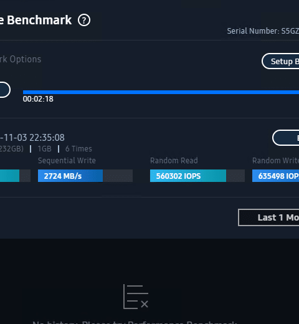Select the elapsed time 00:02:18
Screen dimensions: 299x324
point(38,99)
